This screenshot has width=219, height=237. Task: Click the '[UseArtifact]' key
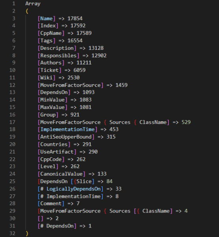click(x=57, y=152)
